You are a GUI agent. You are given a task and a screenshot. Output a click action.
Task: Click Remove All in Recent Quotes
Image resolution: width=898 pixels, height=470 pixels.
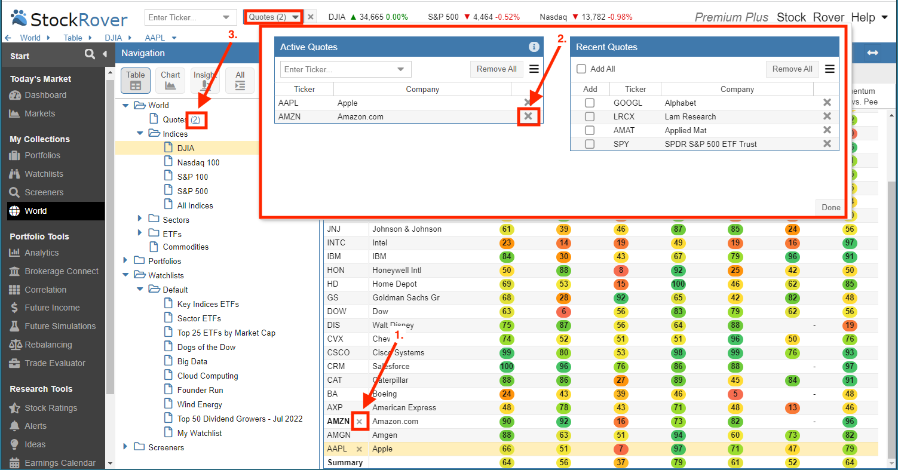tap(792, 69)
